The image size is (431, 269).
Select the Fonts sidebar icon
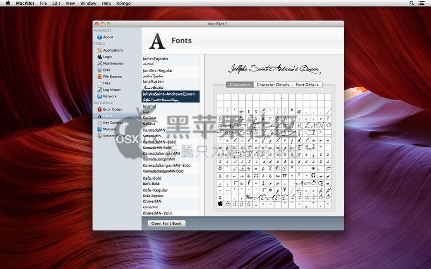[x=100, y=116]
